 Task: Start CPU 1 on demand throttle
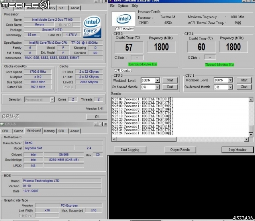[244, 87]
